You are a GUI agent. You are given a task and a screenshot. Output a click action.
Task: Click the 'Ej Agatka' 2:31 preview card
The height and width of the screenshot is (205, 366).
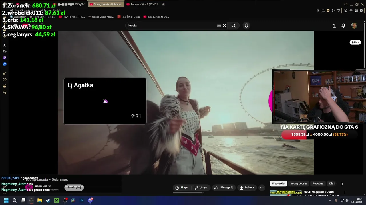tap(105, 101)
